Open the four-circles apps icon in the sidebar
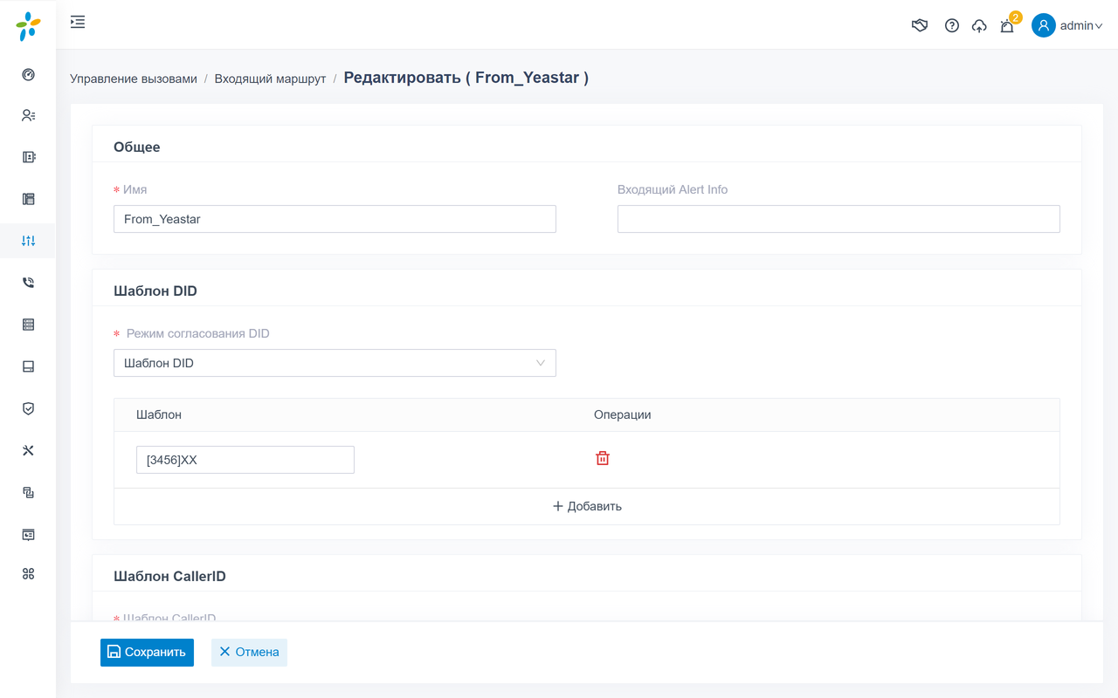This screenshot has height=698, width=1118. (x=28, y=573)
